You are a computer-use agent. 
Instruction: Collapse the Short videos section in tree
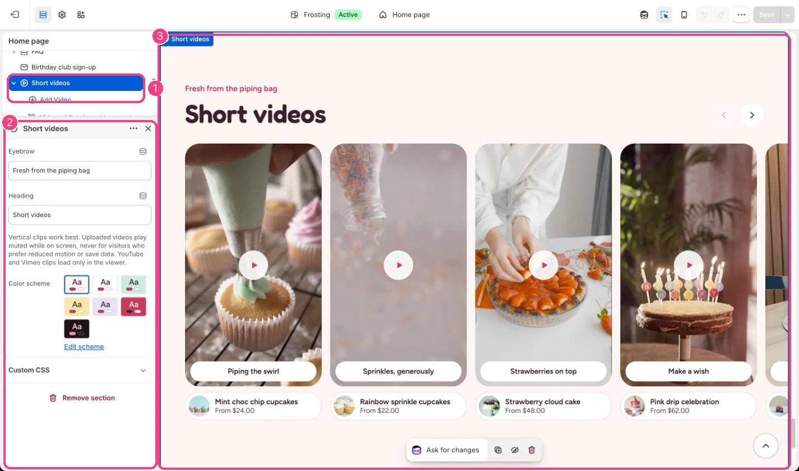click(x=14, y=83)
